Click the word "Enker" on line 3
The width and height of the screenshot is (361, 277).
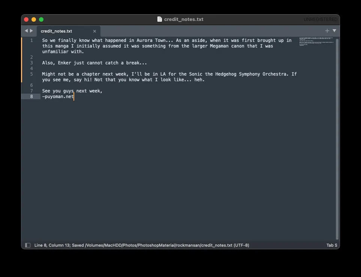(64, 63)
